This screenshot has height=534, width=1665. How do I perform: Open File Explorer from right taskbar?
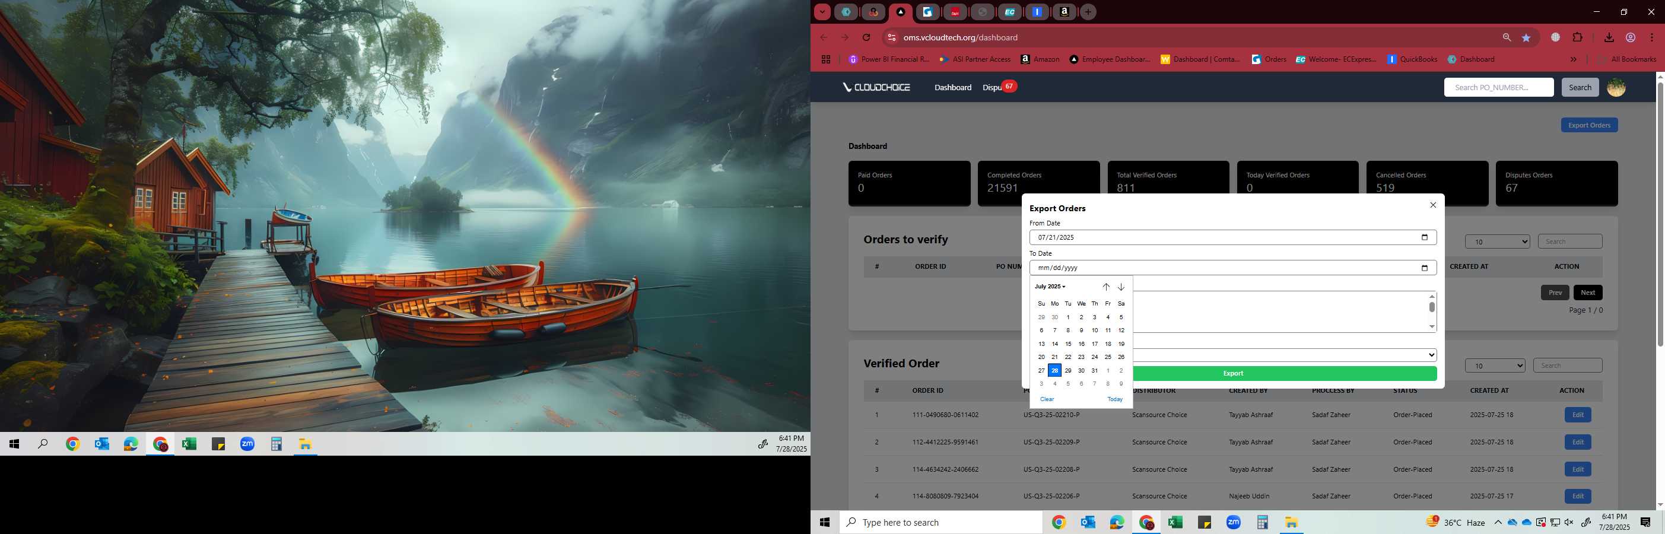pos(1291,522)
